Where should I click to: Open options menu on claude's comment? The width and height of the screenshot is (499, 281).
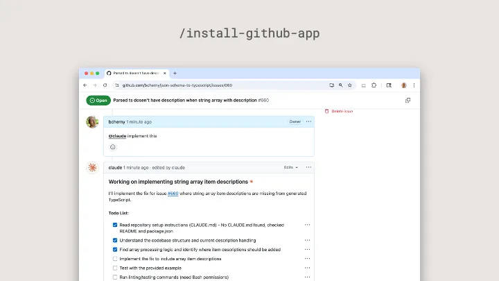(308, 167)
